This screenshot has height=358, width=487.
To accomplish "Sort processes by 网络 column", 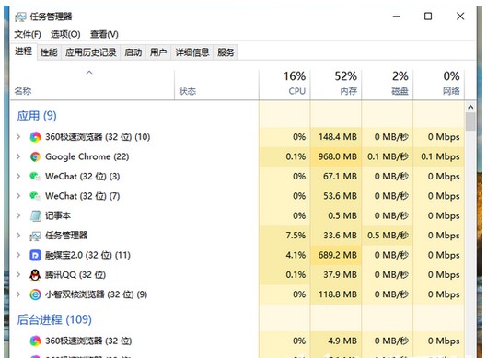I will [438, 84].
